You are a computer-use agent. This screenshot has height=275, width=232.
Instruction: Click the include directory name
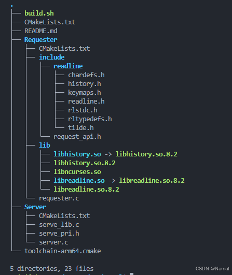click(52, 57)
